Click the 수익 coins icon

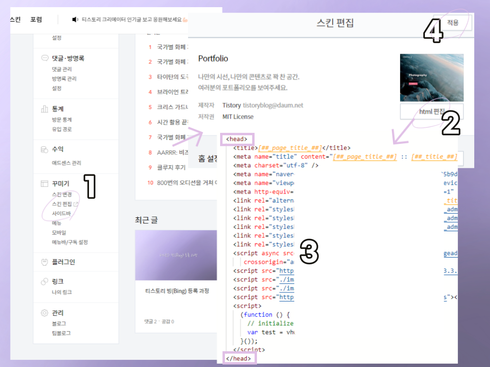click(45, 150)
